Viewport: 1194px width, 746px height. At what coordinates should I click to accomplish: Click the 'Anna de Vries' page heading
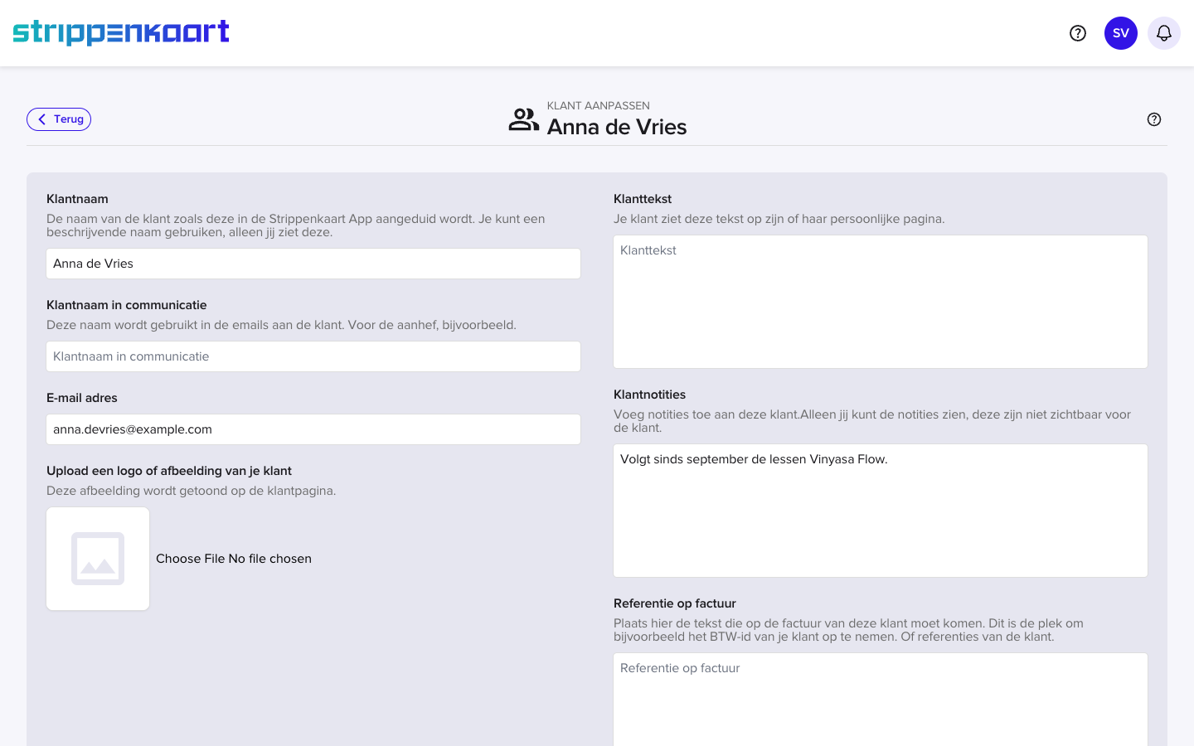617,127
